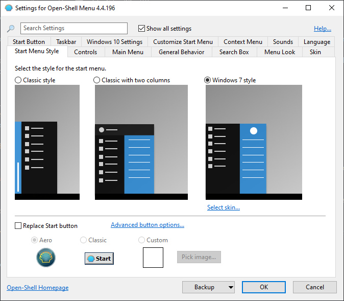
Task: Select the Classic style preview thumbnail
Action: [47, 143]
